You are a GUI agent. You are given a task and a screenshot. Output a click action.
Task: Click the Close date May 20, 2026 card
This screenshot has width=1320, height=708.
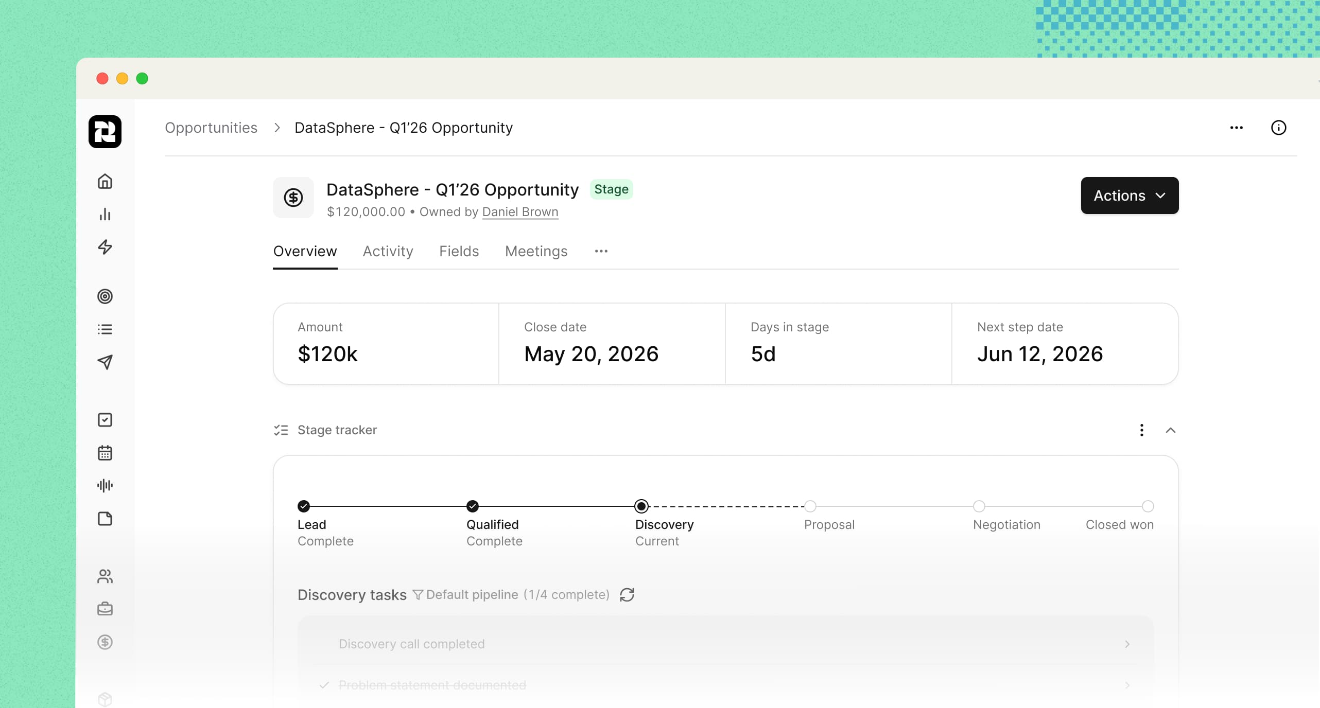tap(612, 344)
